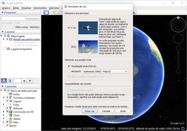This screenshot has width=187, height=131.
Task: Open the Arquivo menu
Action: tap(6, 8)
